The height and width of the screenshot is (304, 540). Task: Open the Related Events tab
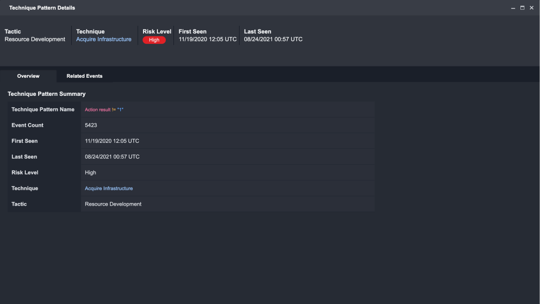84,76
